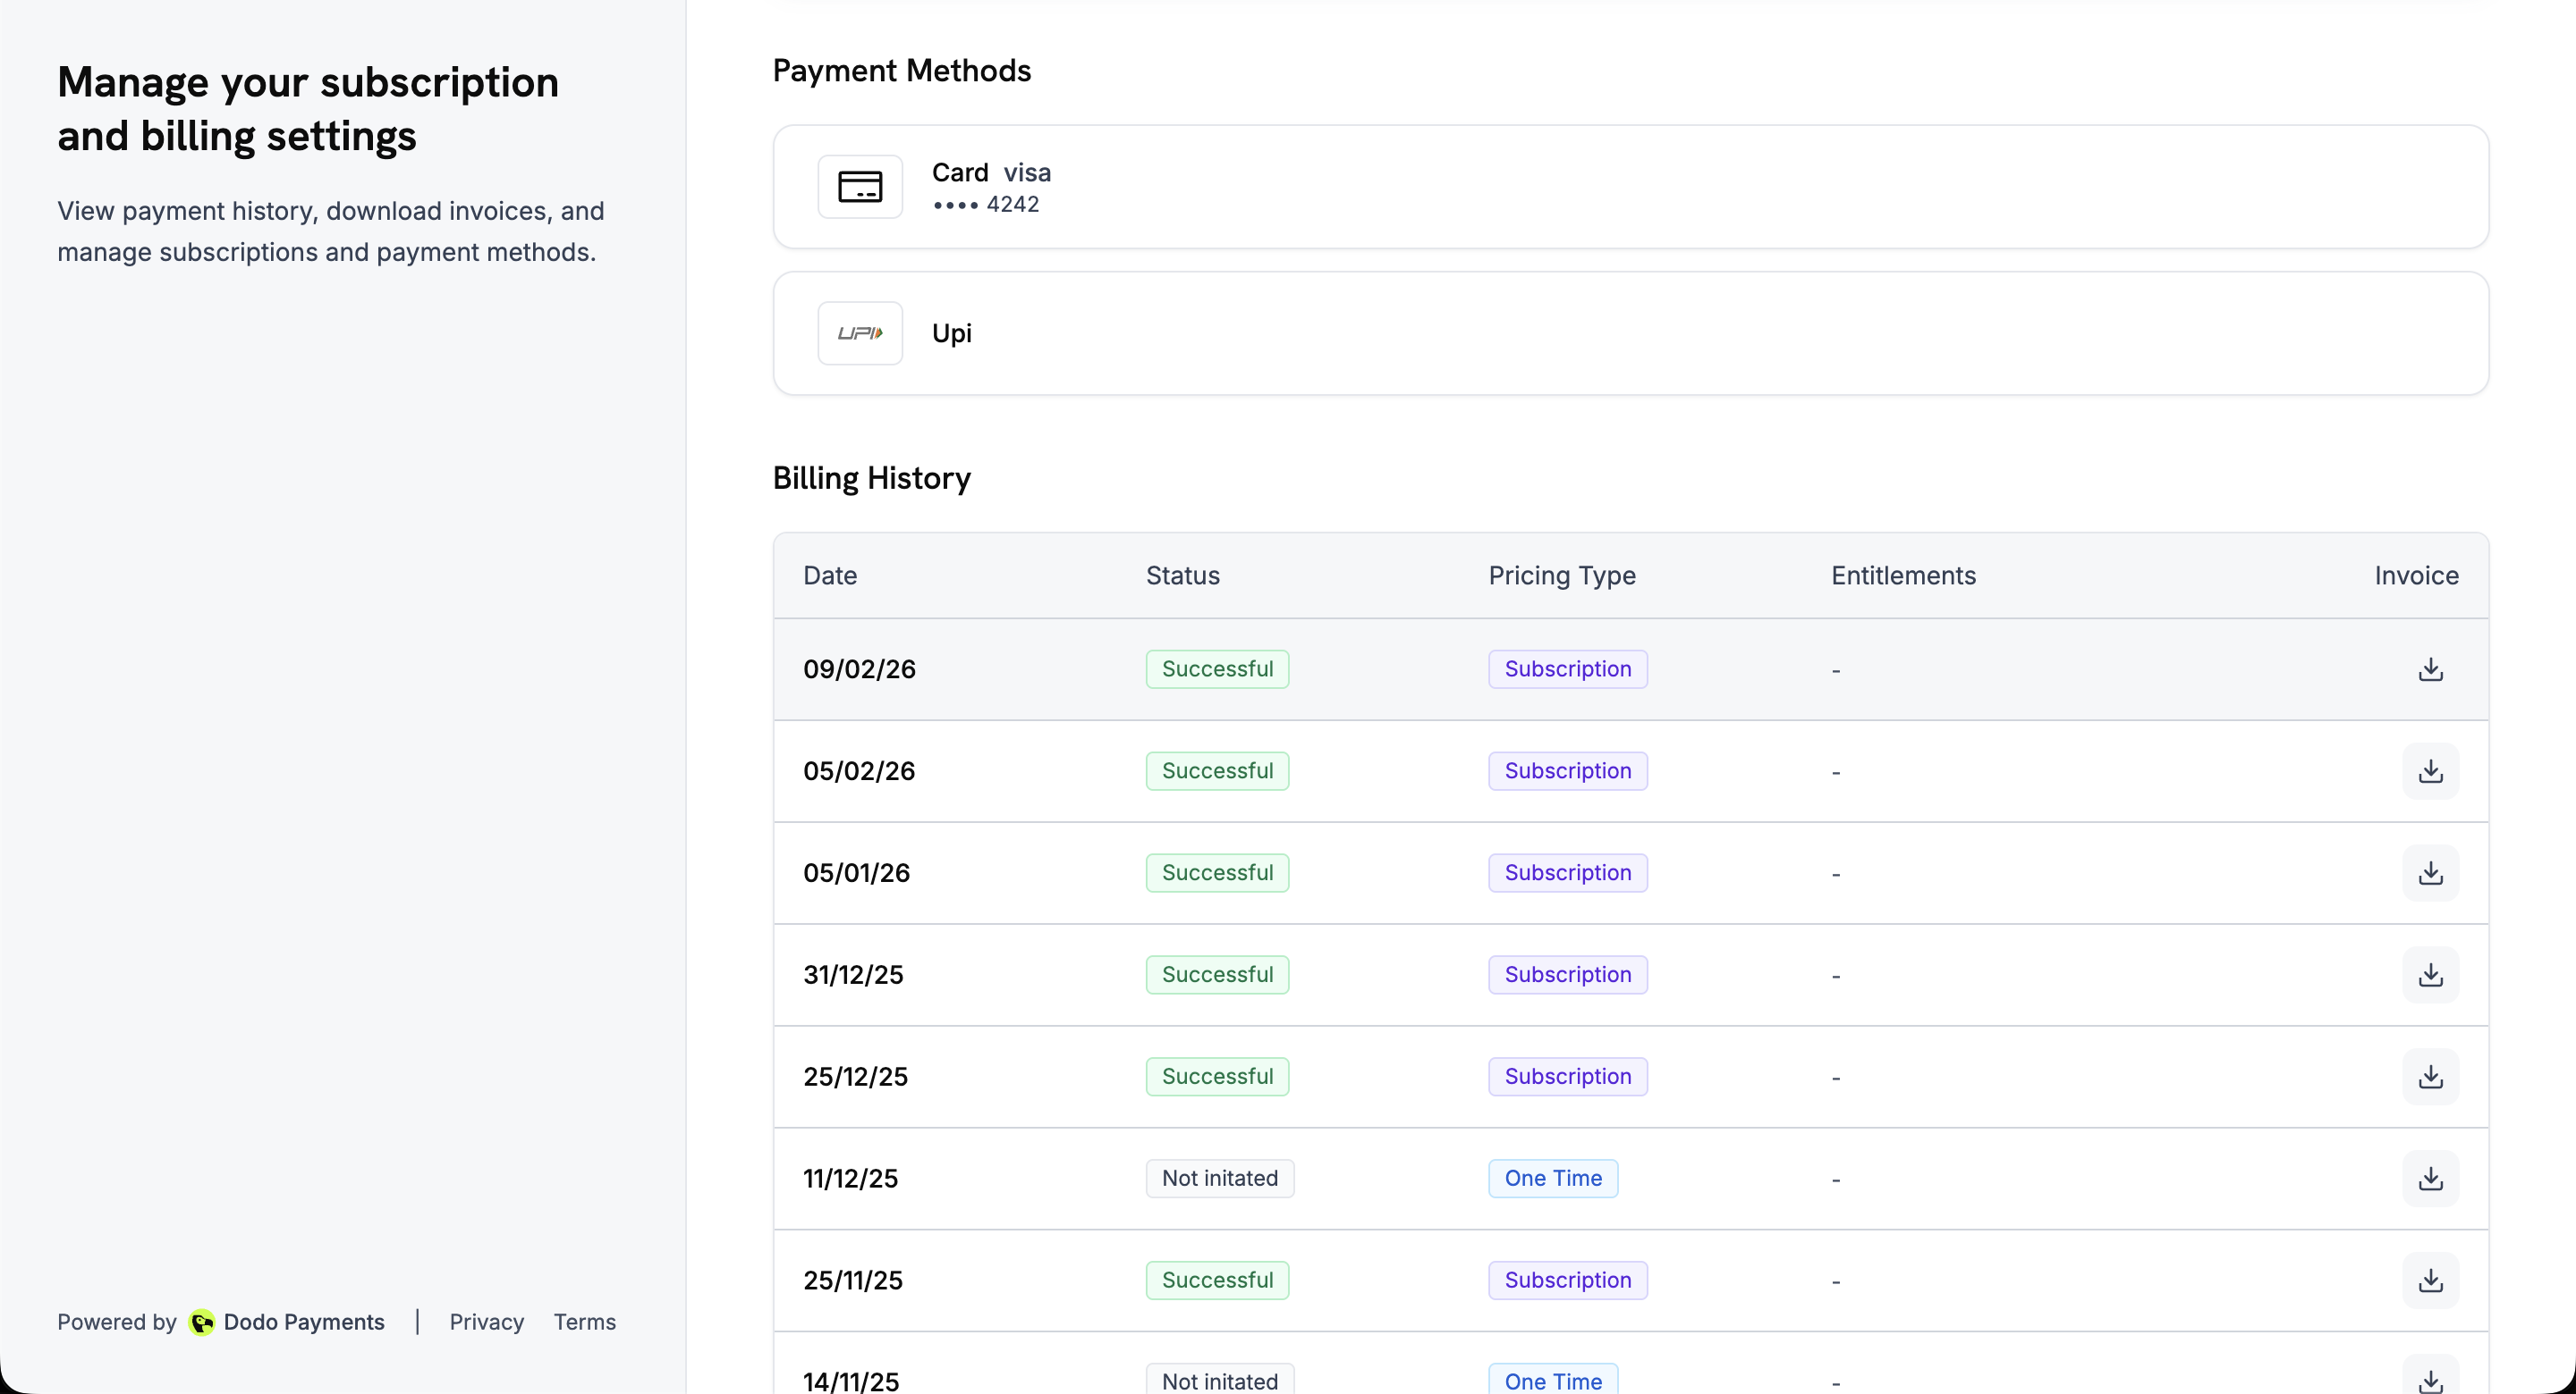
Task: Download the invoice for 05/02/26
Action: click(2430, 770)
